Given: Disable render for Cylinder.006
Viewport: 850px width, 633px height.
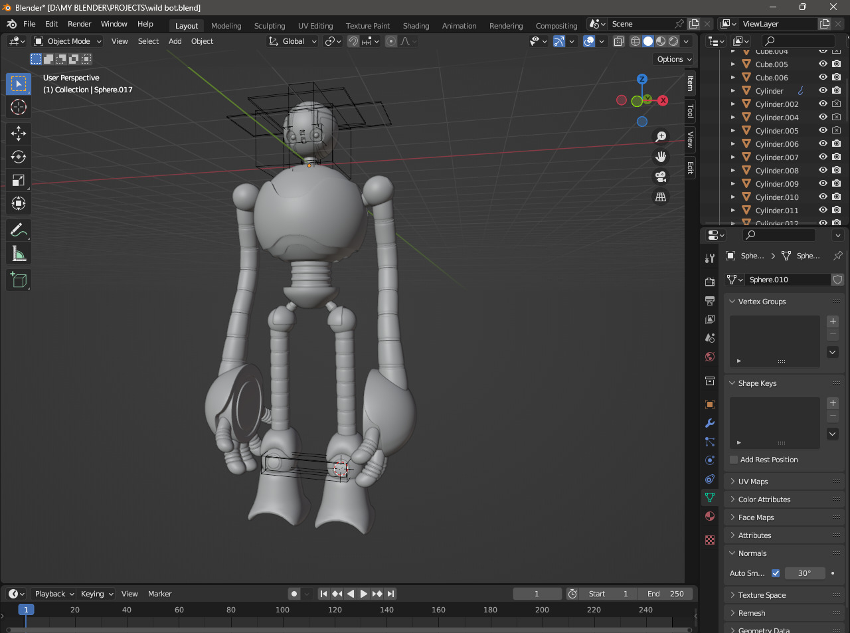Looking at the screenshot, I should point(837,144).
